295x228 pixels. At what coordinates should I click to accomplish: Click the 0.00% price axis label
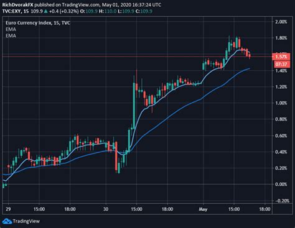pos(281,184)
